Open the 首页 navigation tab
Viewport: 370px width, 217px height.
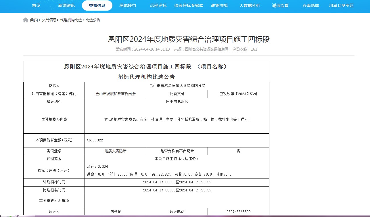point(36,5)
